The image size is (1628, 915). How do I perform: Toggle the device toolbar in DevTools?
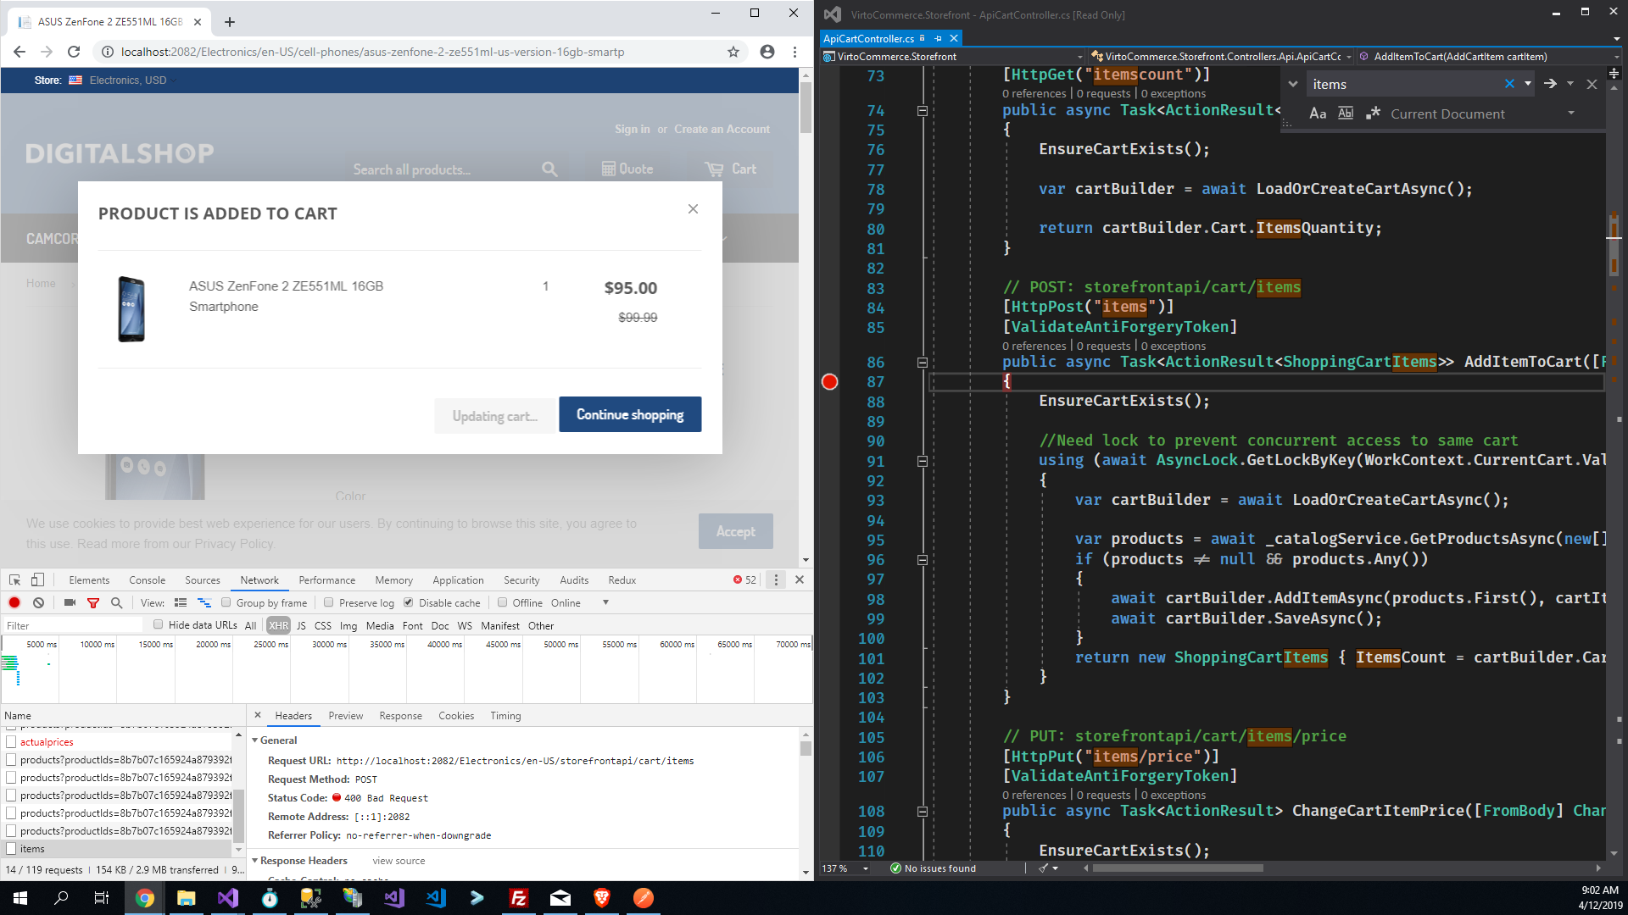tap(36, 579)
